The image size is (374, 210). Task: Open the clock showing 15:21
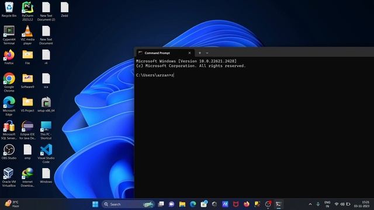click(x=362, y=204)
